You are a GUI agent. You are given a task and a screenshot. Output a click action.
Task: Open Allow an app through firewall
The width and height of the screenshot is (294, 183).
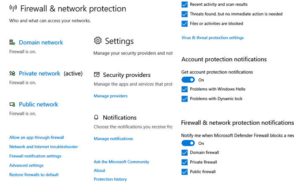(37, 138)
